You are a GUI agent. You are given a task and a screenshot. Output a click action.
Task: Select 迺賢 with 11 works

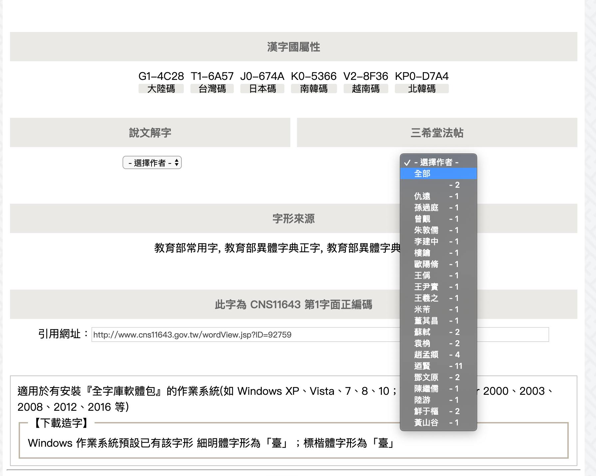click(422, 366)
